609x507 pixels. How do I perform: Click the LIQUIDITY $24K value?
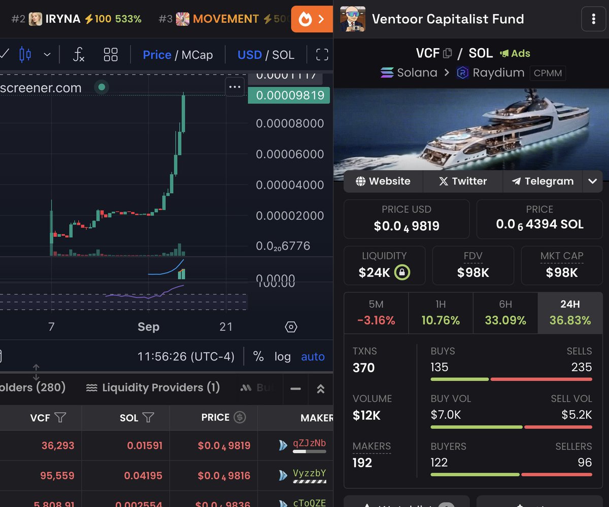click(375, 272)
